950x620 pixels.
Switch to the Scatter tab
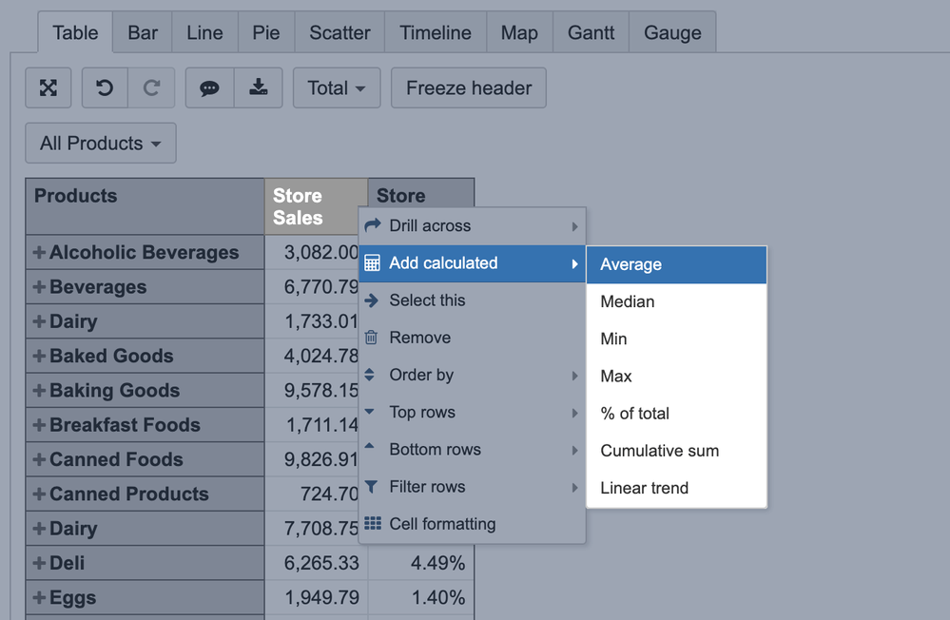pos(339,32)
